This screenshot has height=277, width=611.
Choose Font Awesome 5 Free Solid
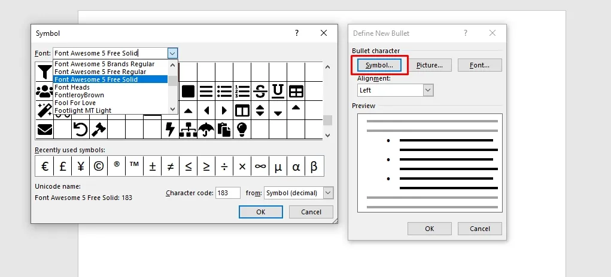click(111, 79)
